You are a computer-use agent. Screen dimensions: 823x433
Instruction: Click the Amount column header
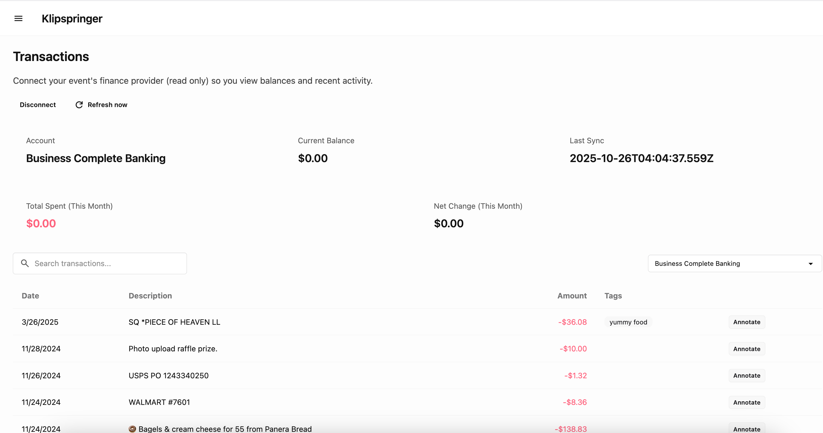tap(571, 295)
